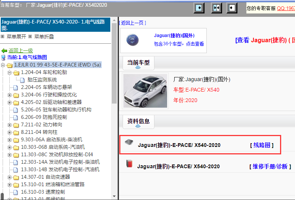Click the white E-PACE car thumbnail
The width and height of the screenshot is (295, 200).
pos(145,91)
